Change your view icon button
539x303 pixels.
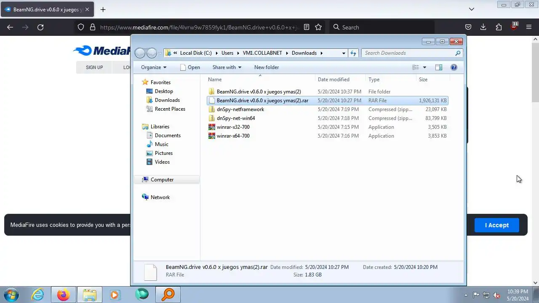(x=416, y=67)
